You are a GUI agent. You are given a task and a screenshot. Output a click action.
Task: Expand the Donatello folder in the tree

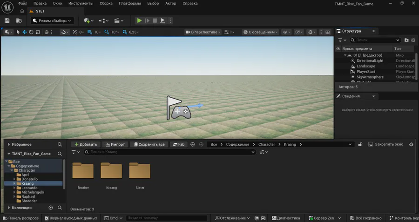[14, 179]
